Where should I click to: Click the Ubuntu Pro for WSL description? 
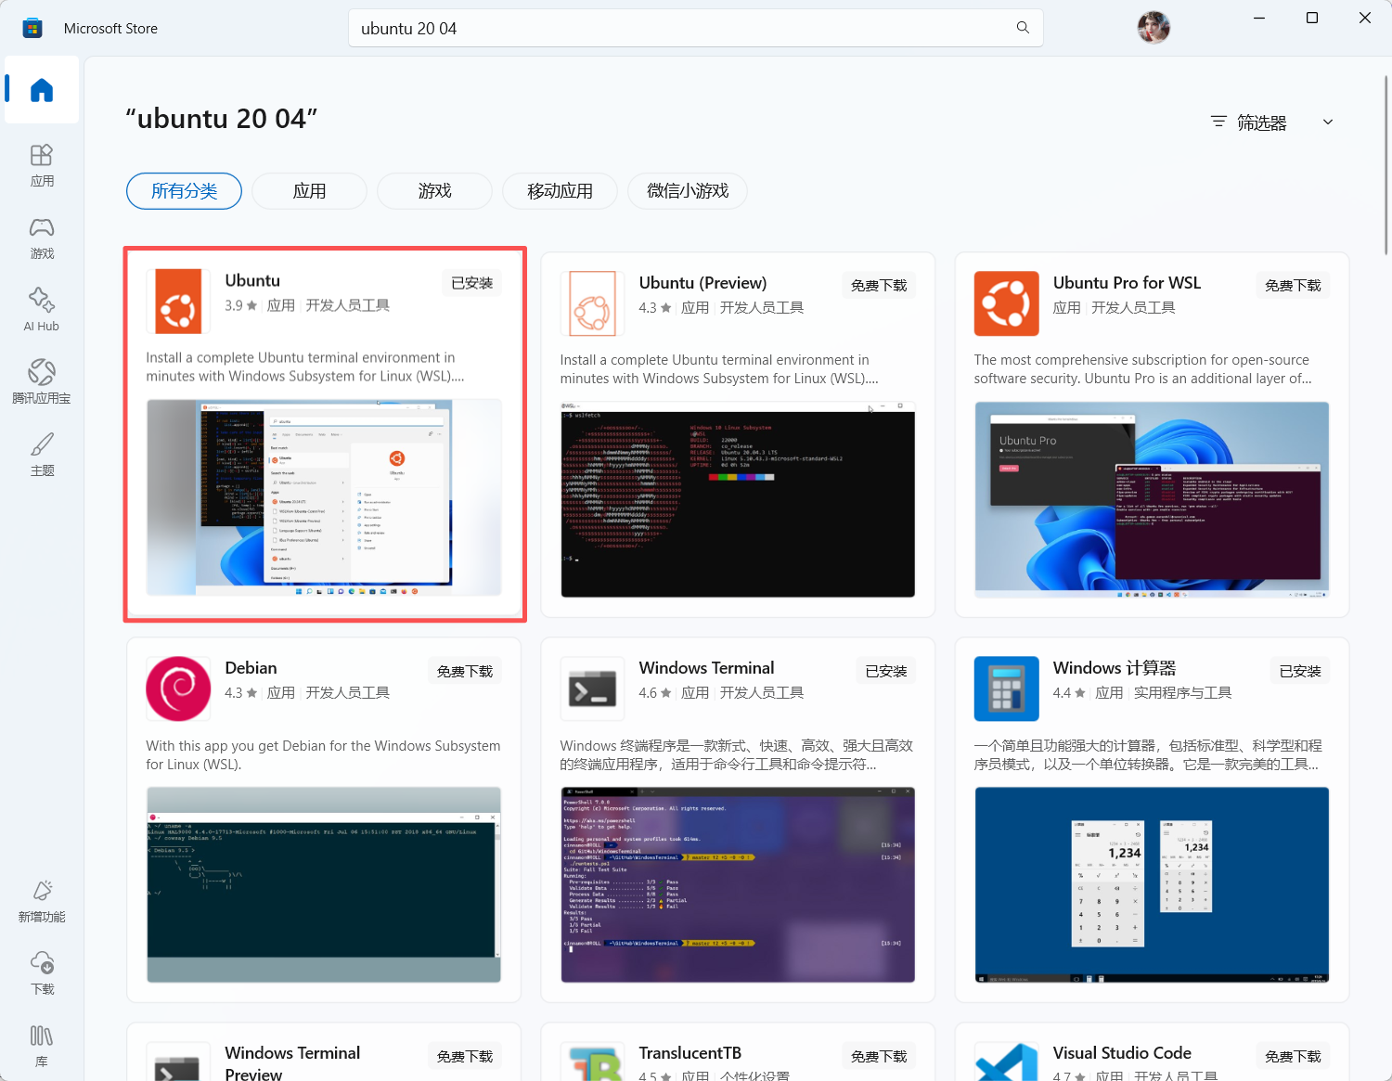(1142, 369)
